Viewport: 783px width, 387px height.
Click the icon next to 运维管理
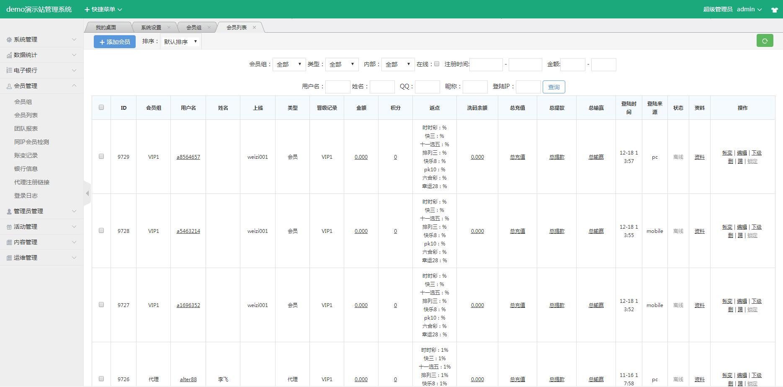click(x=9, y=258)
